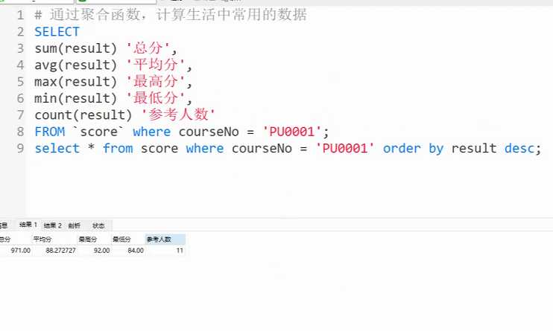Click the select keyword on line 9
This screenshot has width=553, height=331.
(x=57, y=148)
